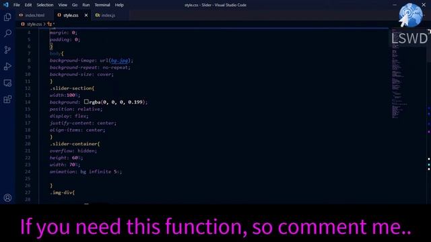The image size is (431, 242).
Task: Follow the bg.jpg url link
Action: [x=119, y=61]
